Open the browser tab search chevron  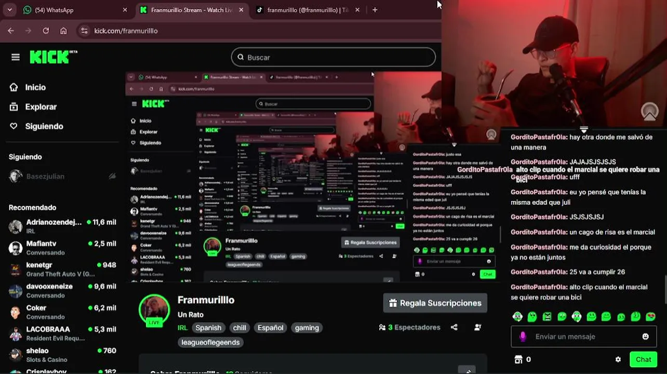[9, 10]
